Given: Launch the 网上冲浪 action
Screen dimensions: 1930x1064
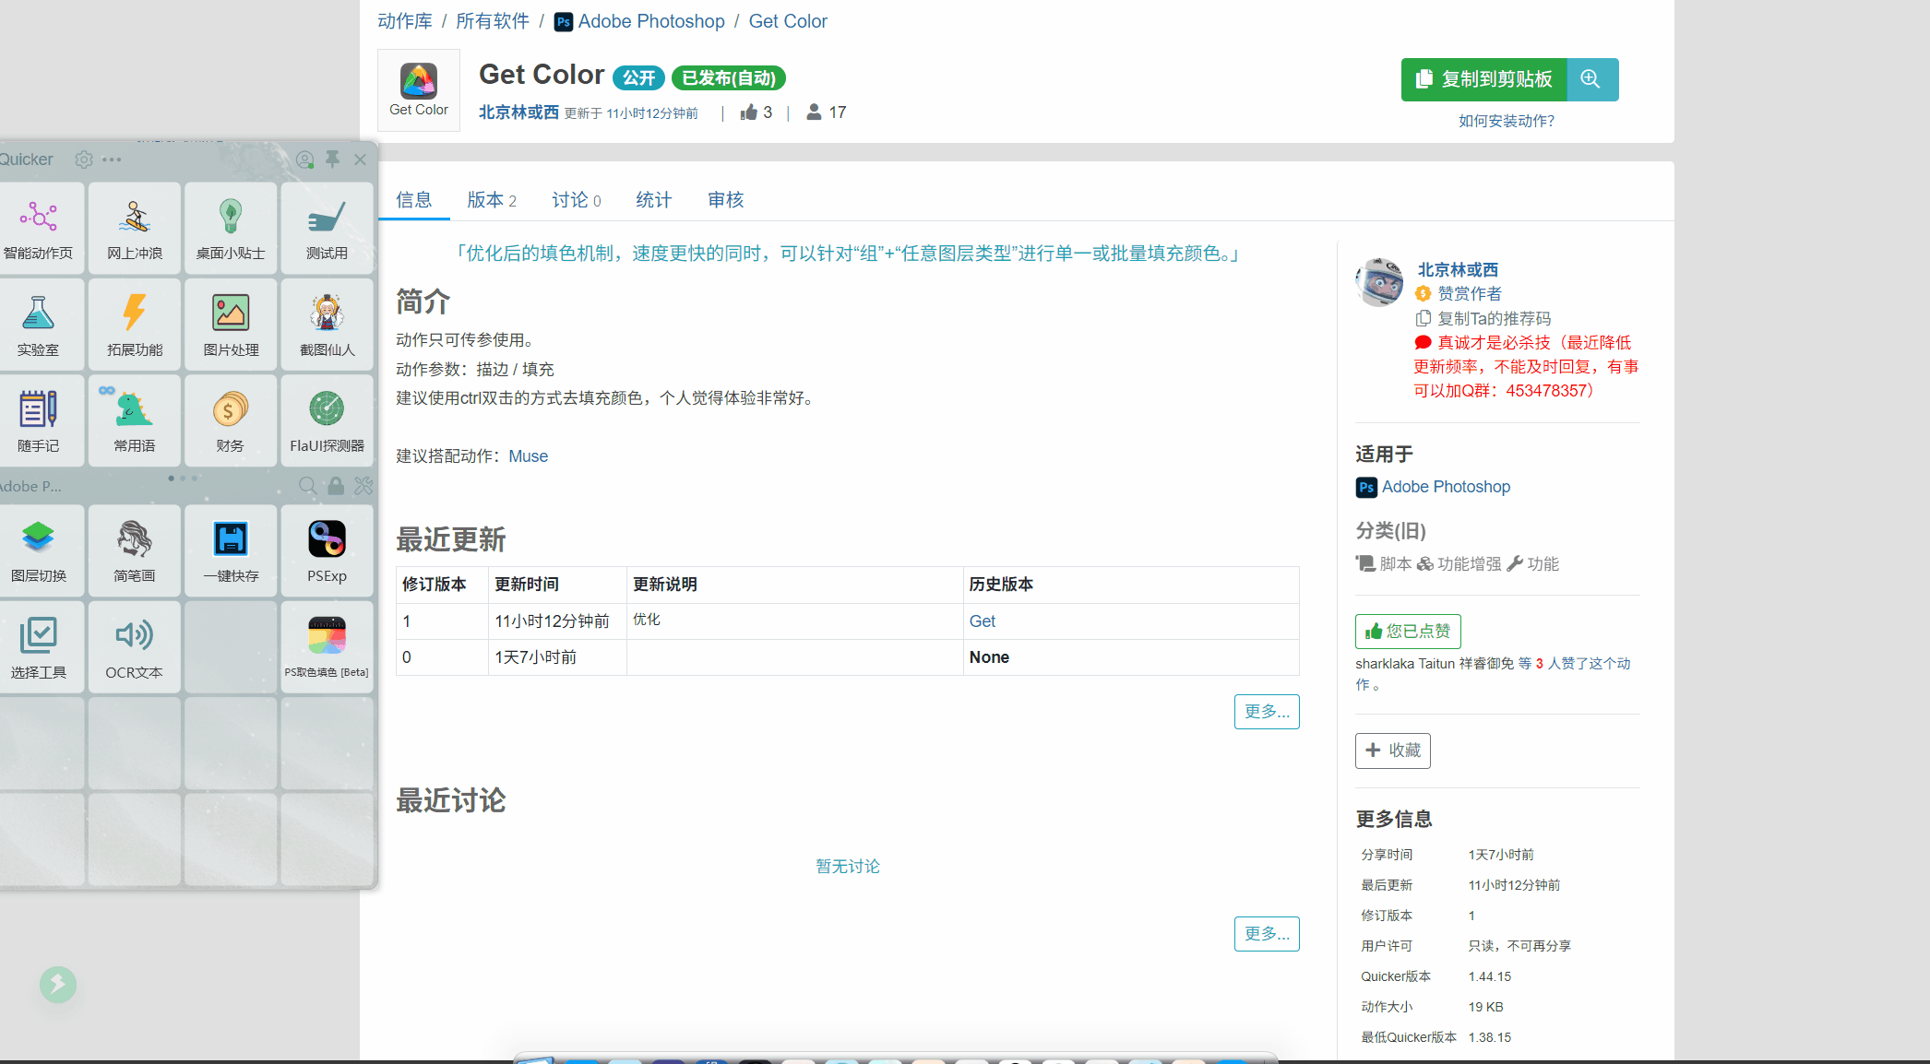Looking at the screenshot, I should pos(135,228).
